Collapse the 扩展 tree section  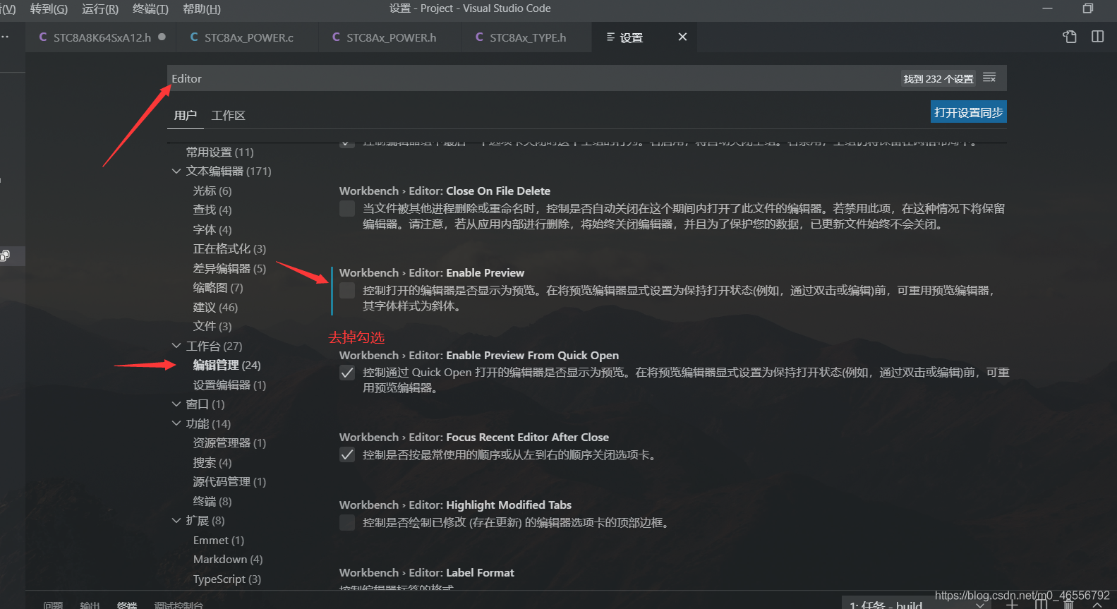pyautogui.click(x=176, y=520)
